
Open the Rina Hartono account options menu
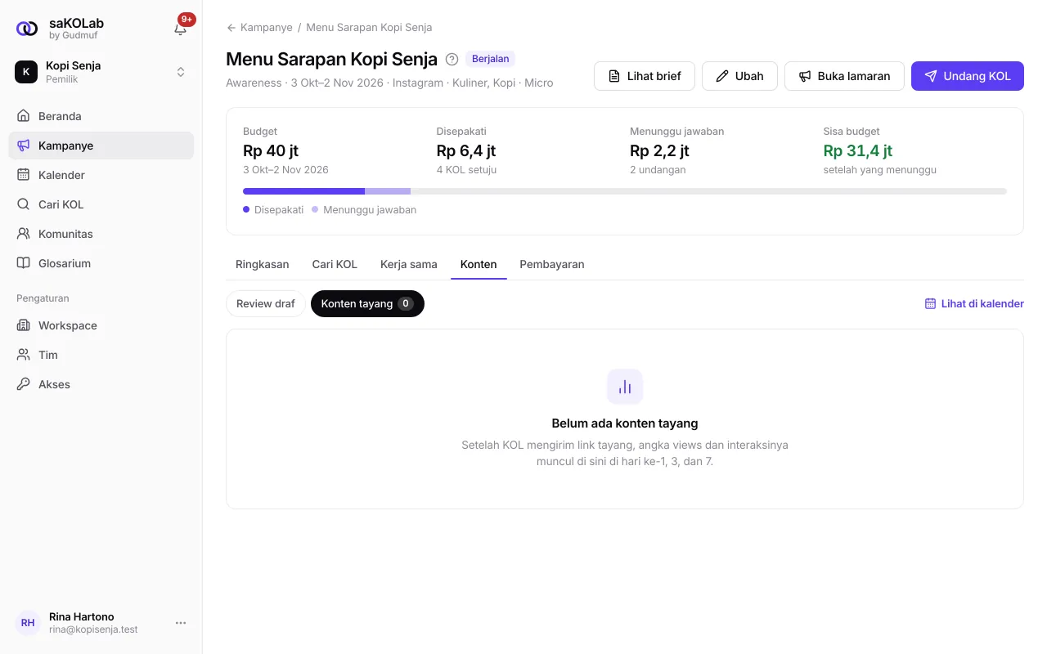(181, 623)
